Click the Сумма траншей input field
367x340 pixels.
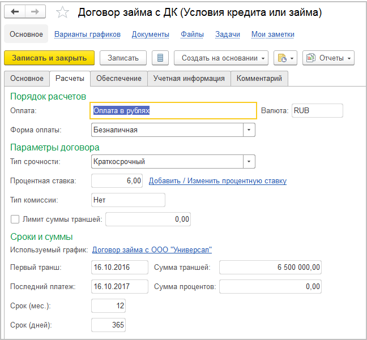270,268
